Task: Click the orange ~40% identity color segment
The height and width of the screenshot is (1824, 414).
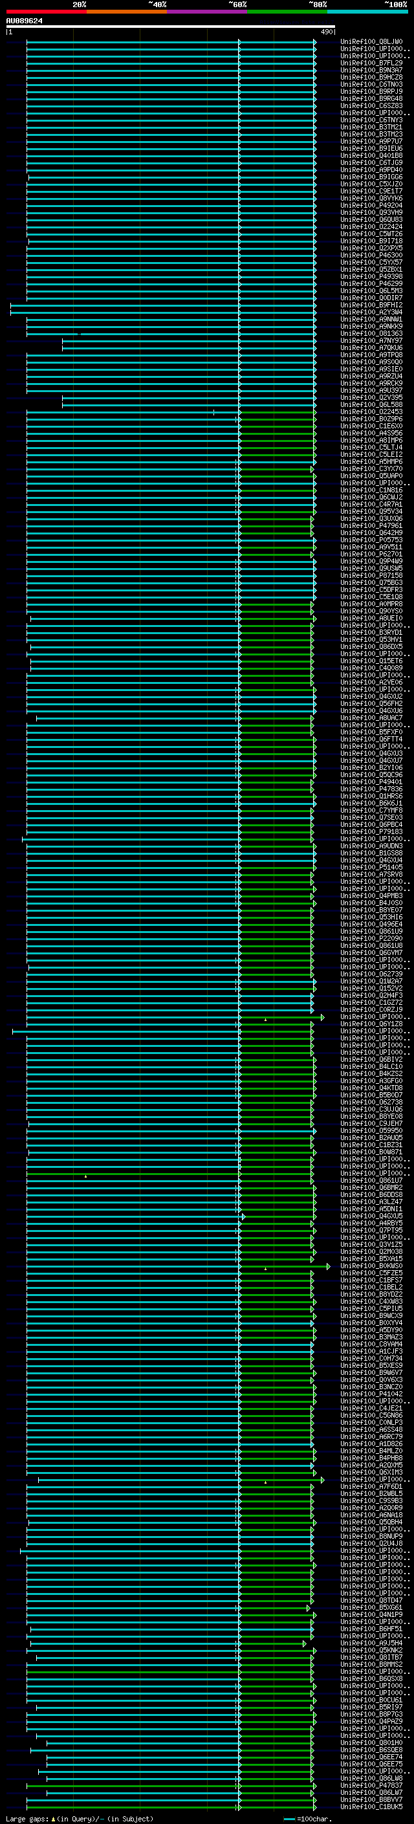Action: click(x=127, y=12)
